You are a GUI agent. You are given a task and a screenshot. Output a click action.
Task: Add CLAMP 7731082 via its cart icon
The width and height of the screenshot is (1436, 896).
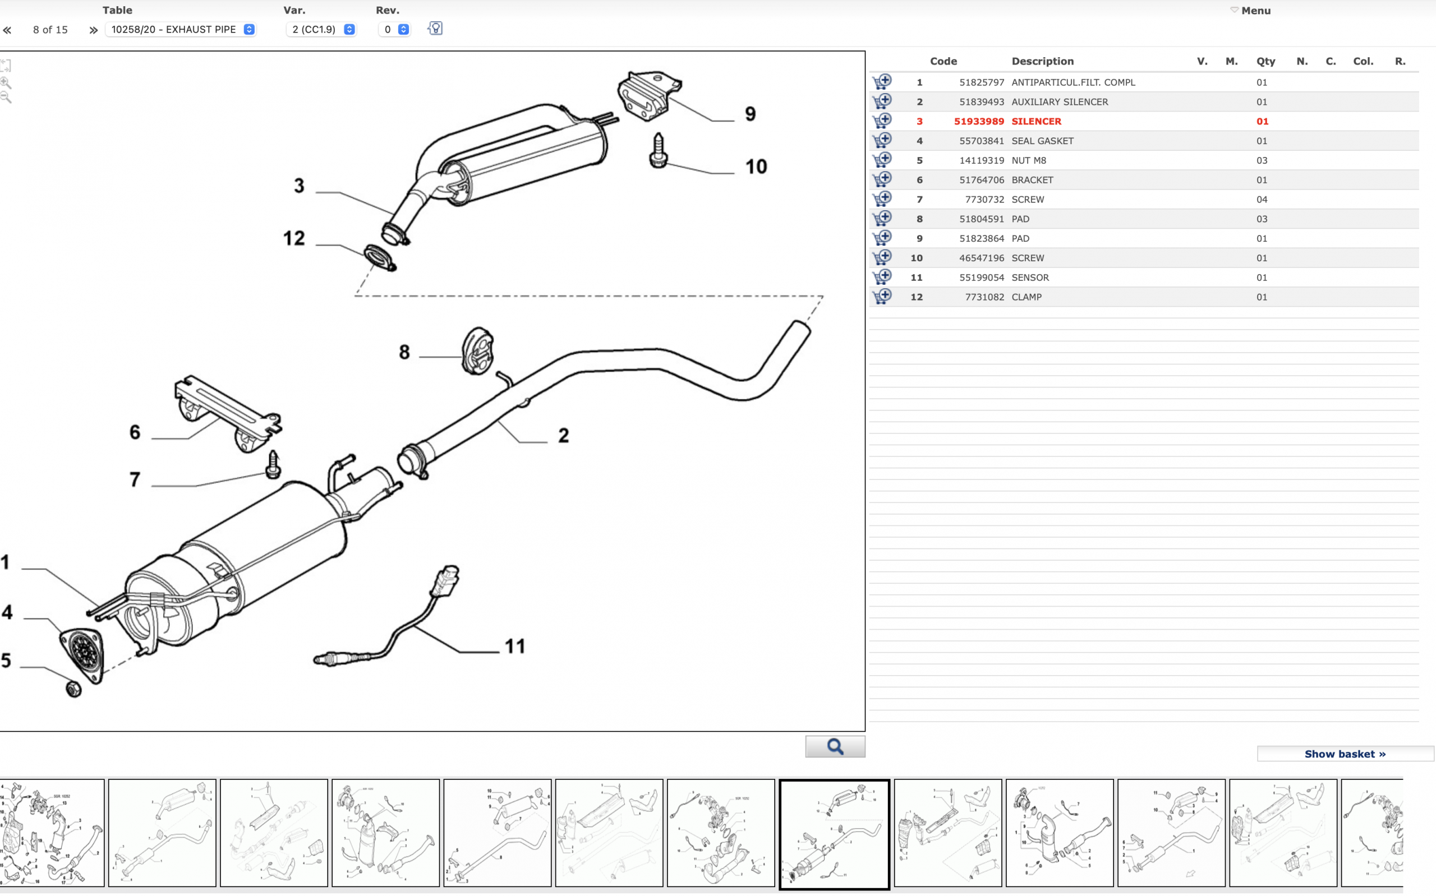click(882, 296)
